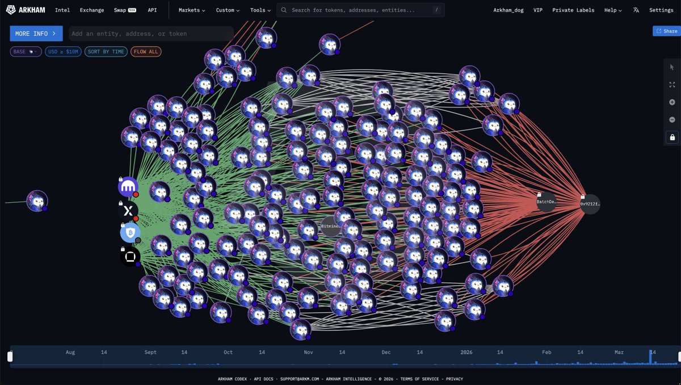Open the Swap page
This screenshot has width=681, height=385.
click(x=124, y=10)
